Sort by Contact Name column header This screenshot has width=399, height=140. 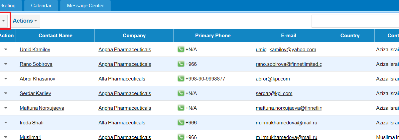point(55,36)
